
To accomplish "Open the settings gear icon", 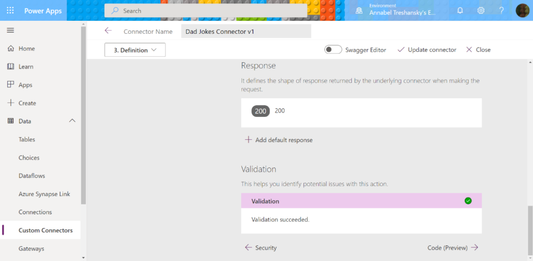I will click(481, 10).
